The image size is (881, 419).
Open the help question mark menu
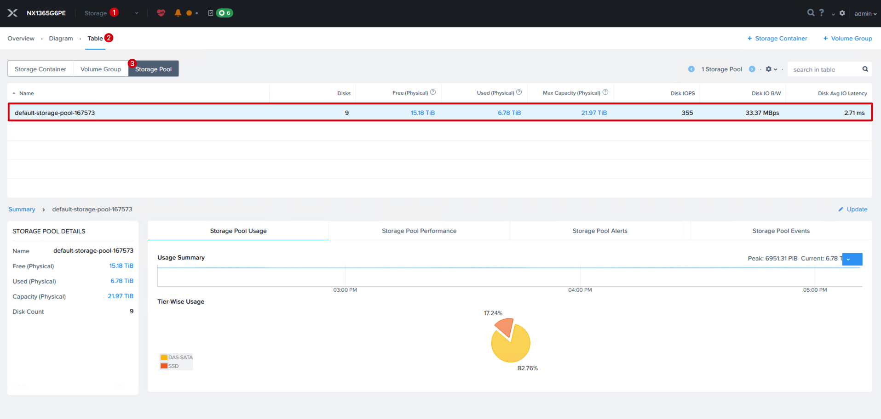tap(822, 12)
